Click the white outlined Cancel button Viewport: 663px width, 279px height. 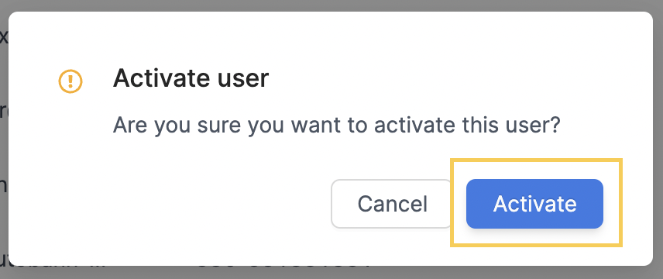[x=393, y=204]
